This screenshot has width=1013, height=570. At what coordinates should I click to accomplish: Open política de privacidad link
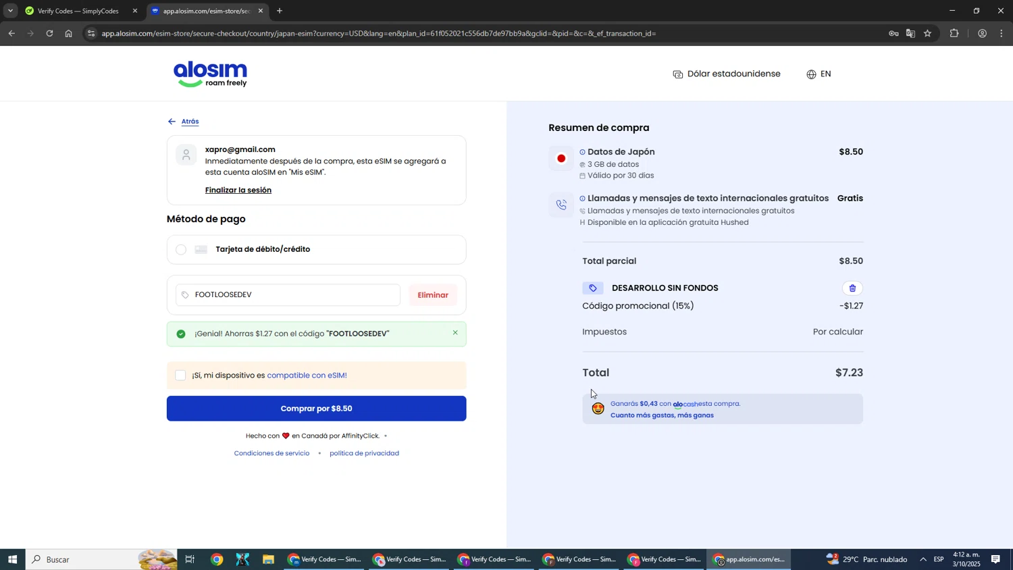[x=364, y=453]
